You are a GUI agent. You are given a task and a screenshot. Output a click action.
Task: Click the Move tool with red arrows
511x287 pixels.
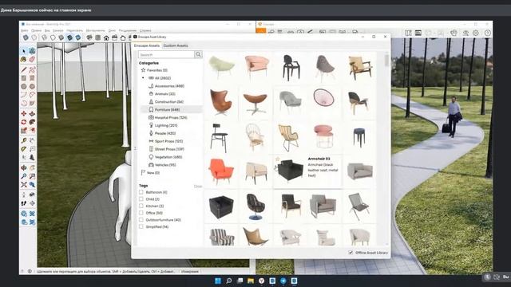[x=24, y=113]
